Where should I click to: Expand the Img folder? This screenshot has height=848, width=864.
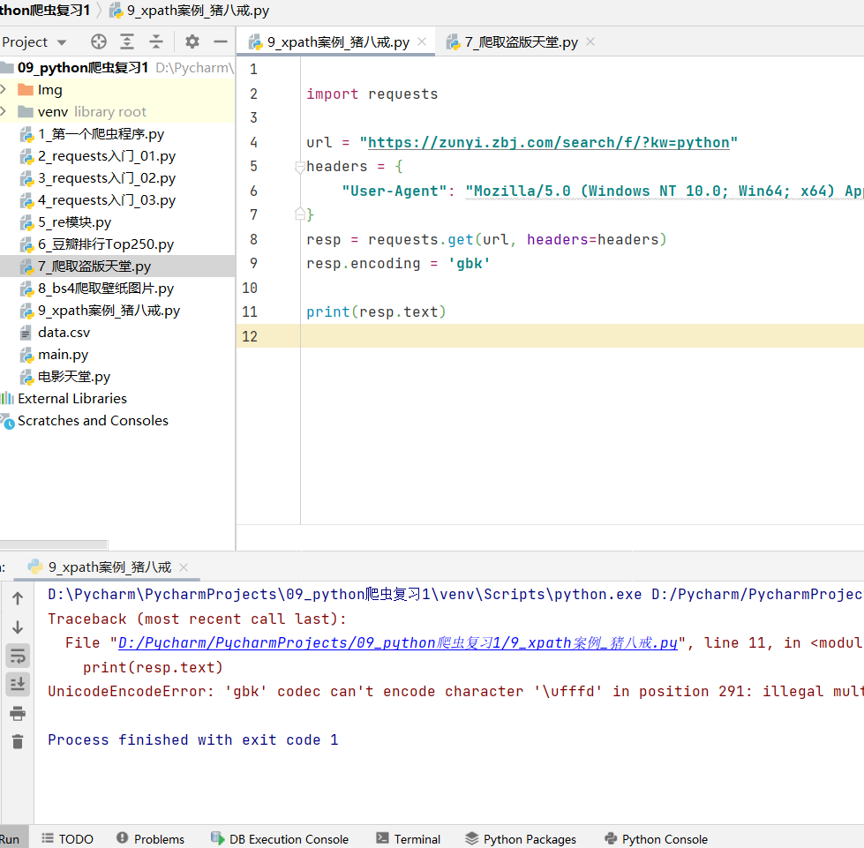coord(4,89)
